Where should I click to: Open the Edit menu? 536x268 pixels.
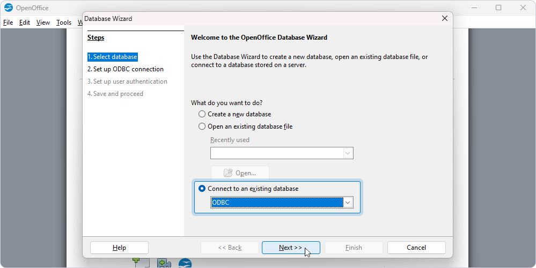[x=25, y=23]
